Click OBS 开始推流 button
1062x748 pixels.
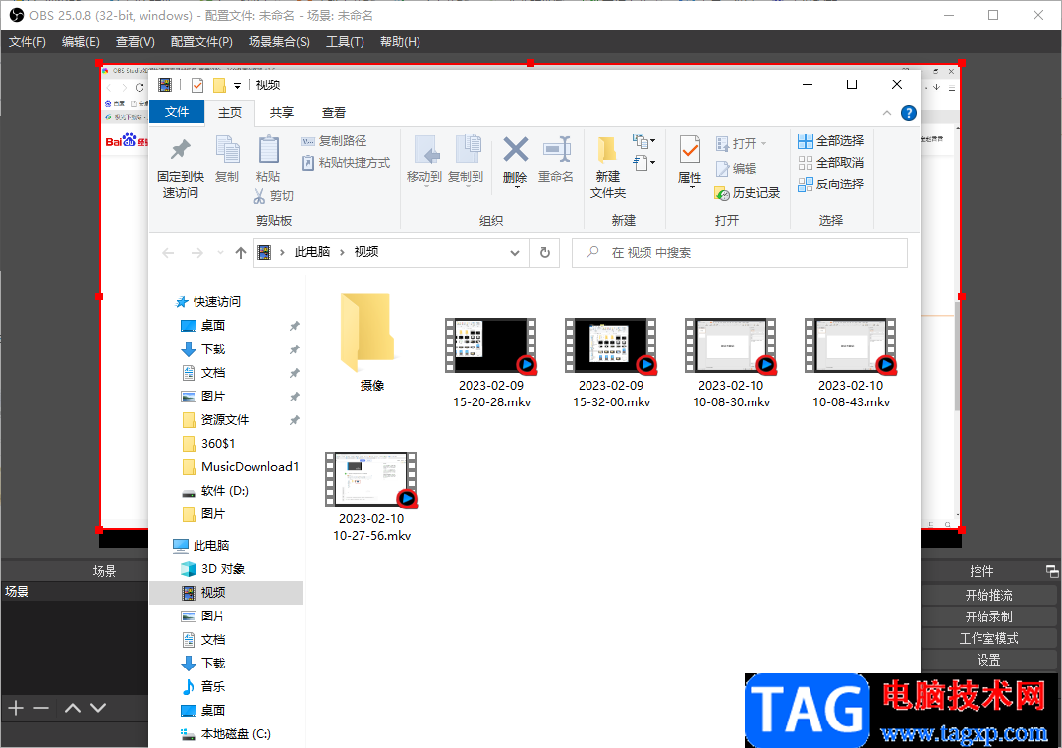(989, 595)
